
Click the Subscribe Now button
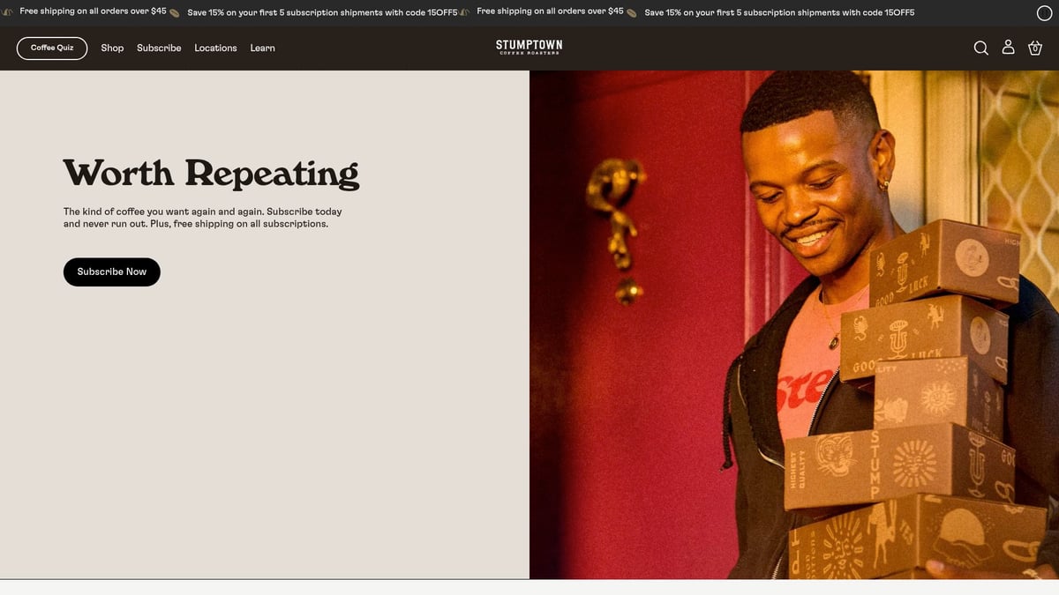tap(112, 271)
